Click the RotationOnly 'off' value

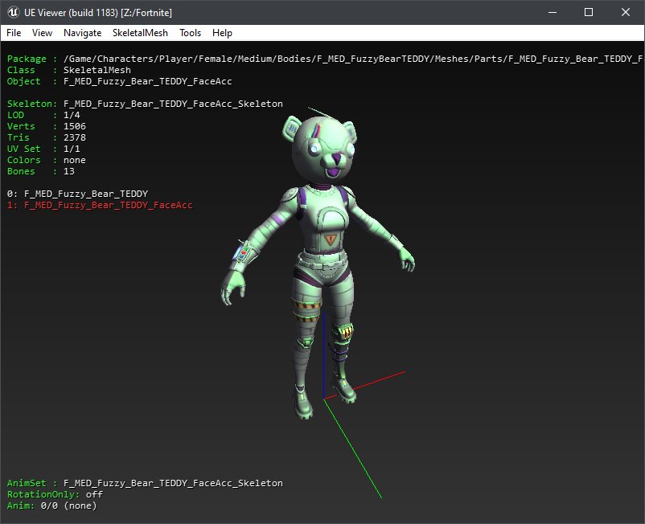(94, 494)
